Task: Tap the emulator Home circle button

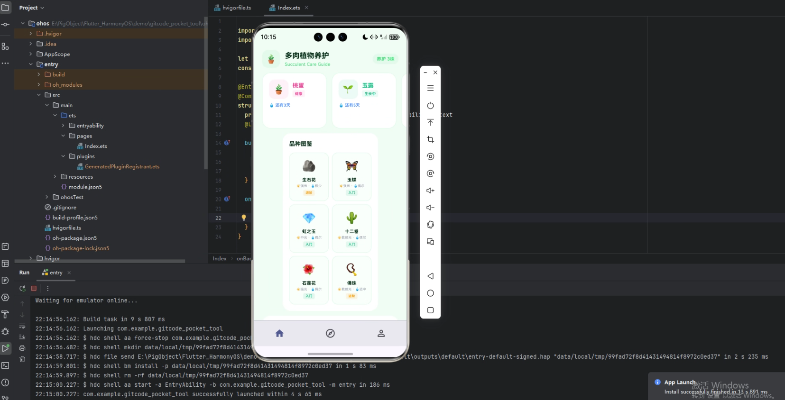Action: (x=430, y=293)
